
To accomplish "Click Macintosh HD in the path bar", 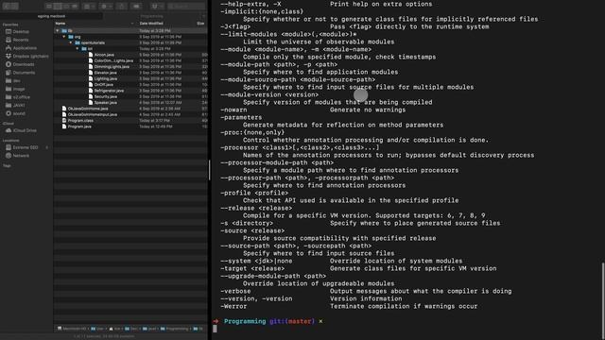I will tap(72, 329).
